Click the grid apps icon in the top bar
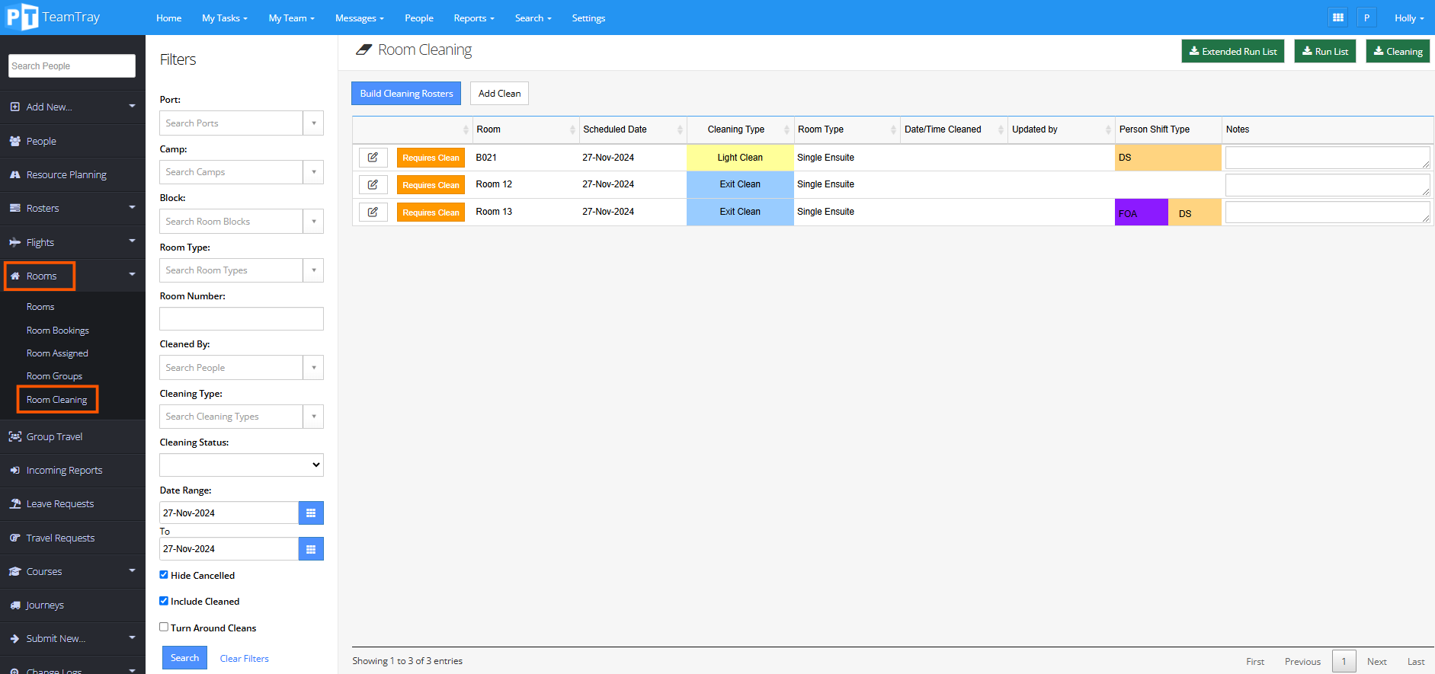1435x674 pixels. point(1337,18)
